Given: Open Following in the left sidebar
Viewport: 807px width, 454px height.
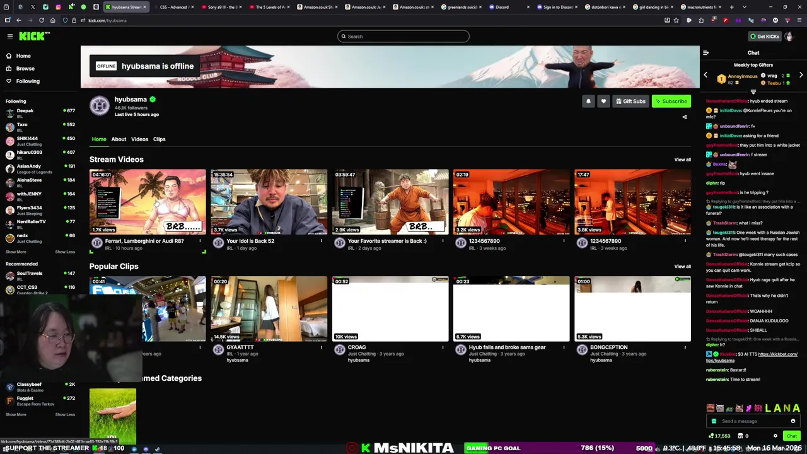Looking at the screenshot, I should [x=28, y=81].
